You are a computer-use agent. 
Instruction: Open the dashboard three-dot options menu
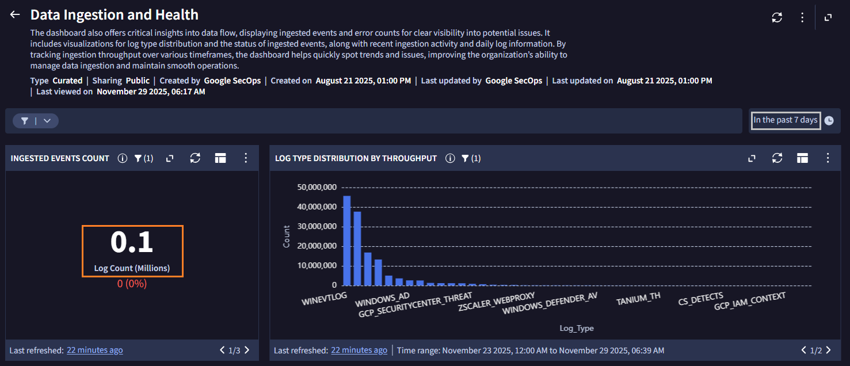[802, 17]
